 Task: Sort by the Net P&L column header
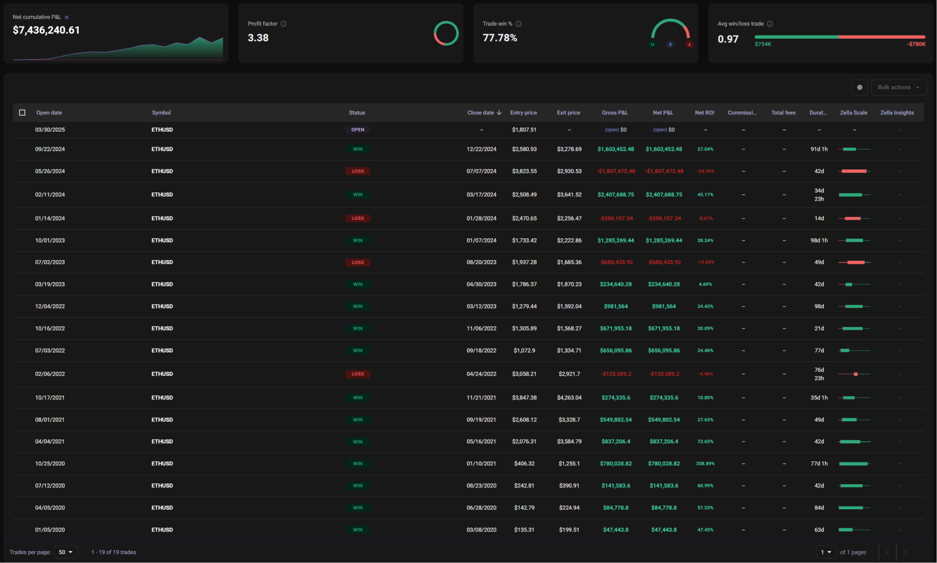tap(663, 113)
